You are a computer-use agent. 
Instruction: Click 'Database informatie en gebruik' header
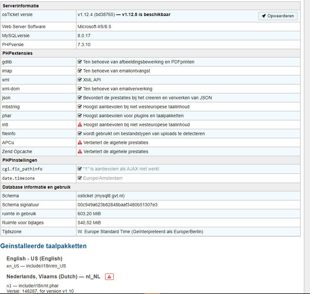[37, 187]
